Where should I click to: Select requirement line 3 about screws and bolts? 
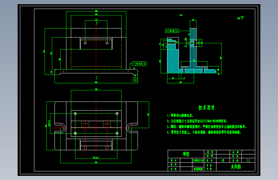[x=206, y=127]
